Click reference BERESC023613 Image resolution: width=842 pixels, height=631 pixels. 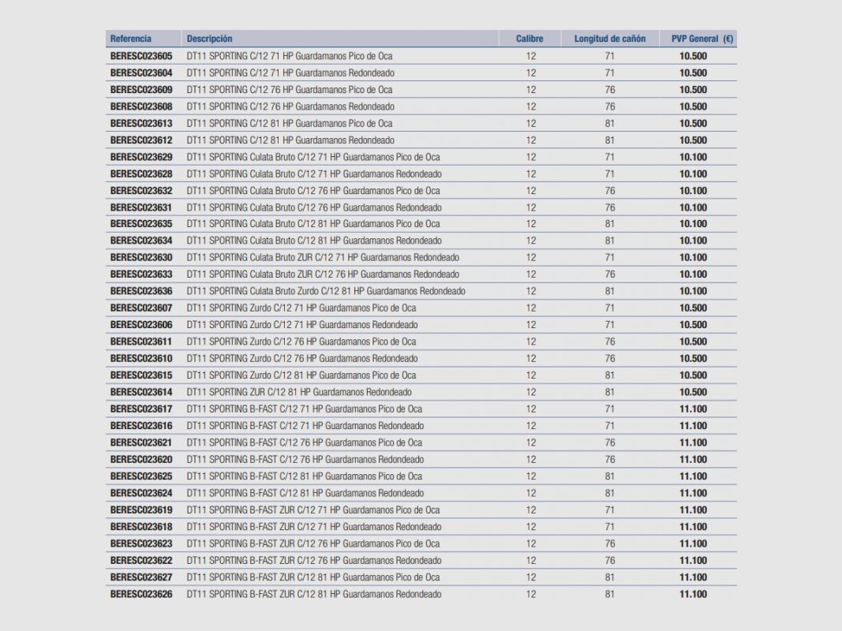click(x=141, y=123)
